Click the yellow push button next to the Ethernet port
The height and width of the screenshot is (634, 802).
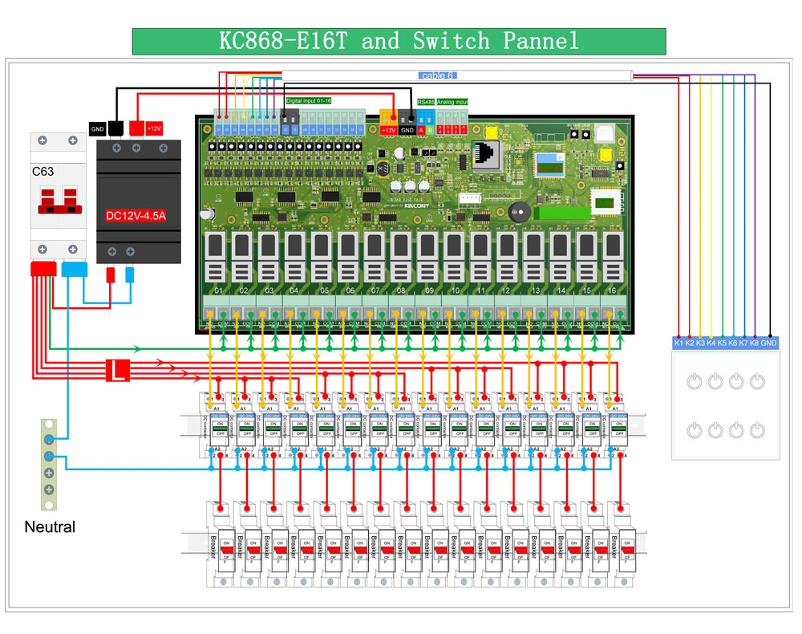492,132
